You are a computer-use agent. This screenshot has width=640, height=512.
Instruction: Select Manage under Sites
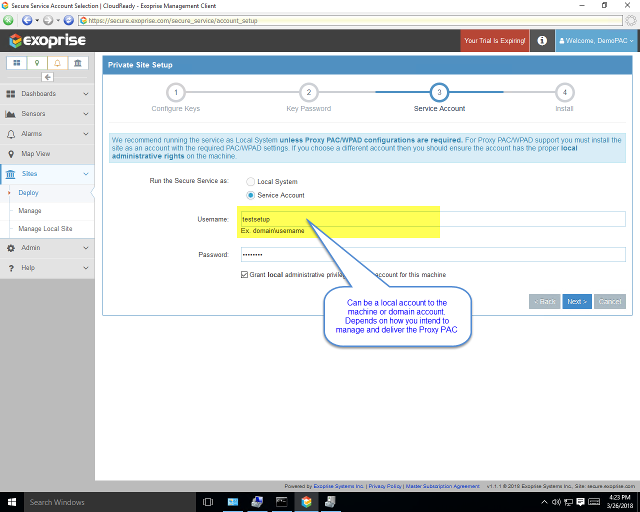point(47,211)
